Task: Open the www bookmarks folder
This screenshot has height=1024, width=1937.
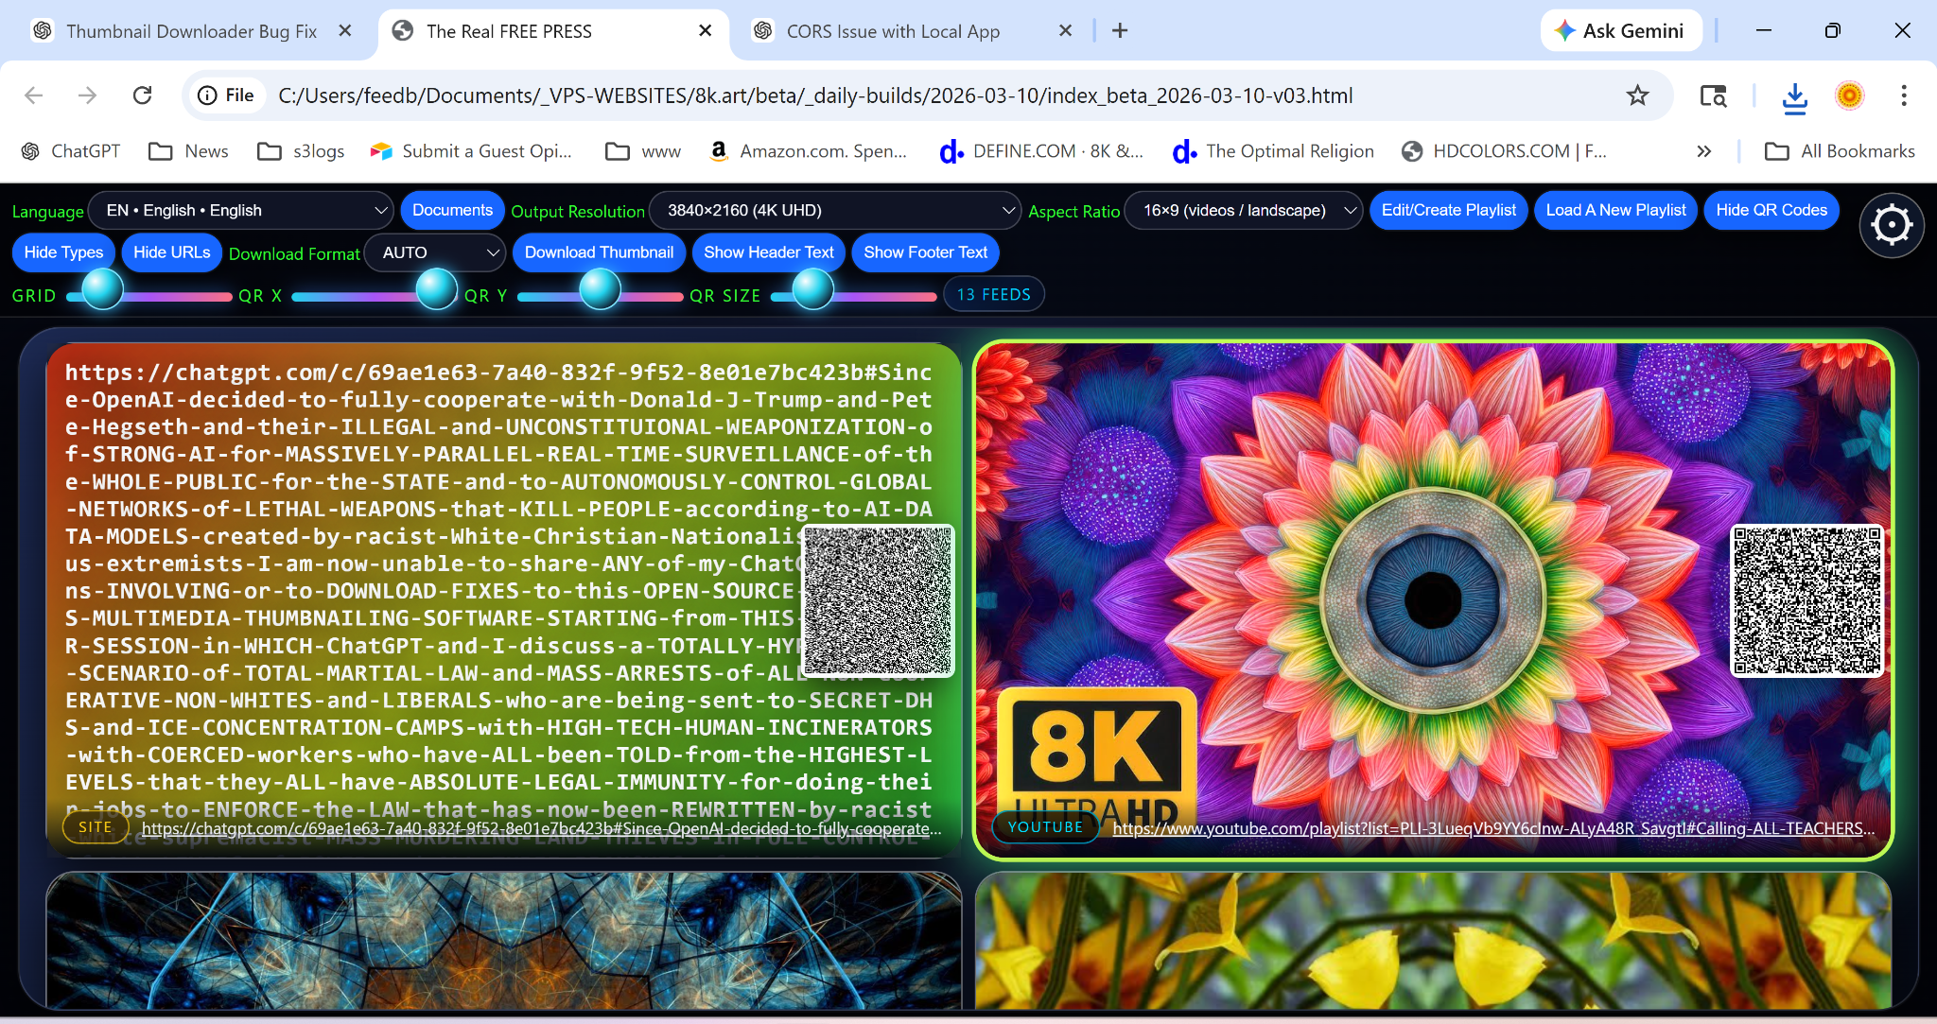Action: point(643,151)
